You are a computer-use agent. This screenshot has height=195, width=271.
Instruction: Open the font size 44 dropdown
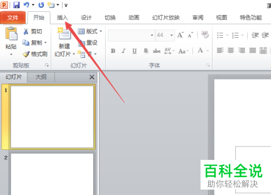click(x=172, y=36)
